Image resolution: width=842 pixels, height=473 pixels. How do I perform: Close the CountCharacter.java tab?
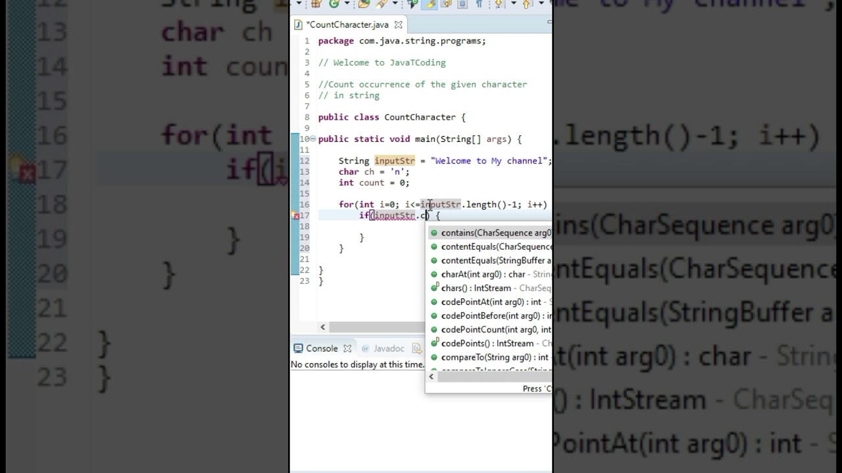[x=397, y=25]
